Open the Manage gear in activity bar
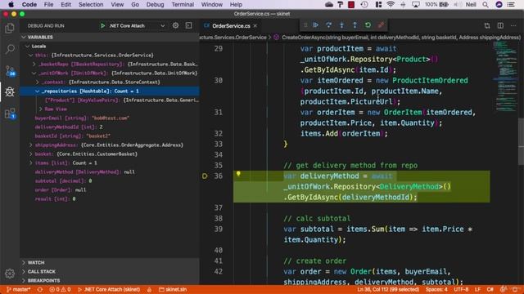 click(10, 274)
